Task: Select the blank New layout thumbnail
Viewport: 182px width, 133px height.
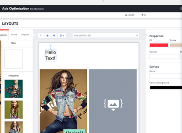Action: tap(14, 59)
